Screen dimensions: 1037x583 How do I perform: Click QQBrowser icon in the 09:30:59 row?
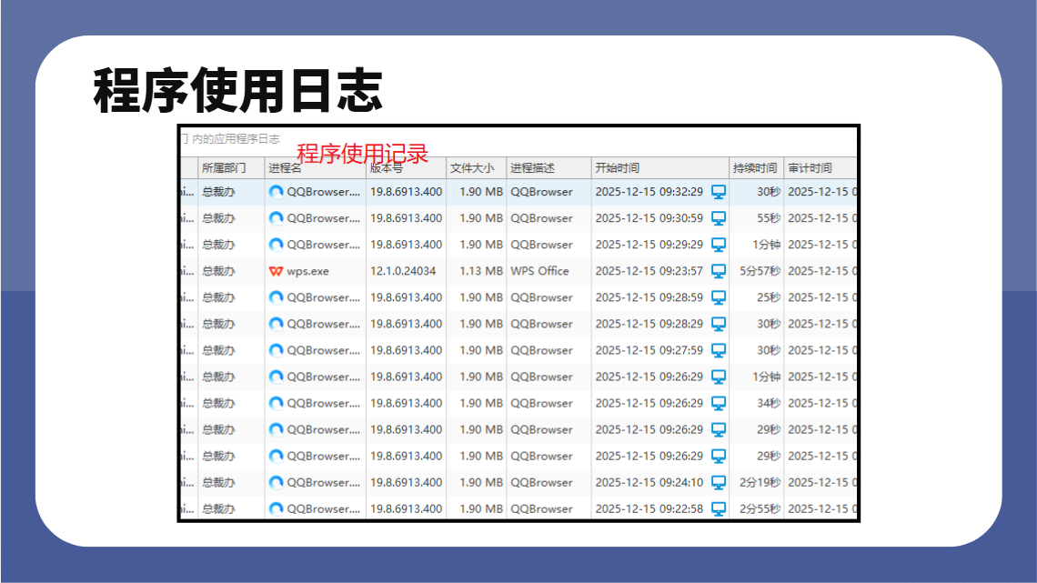(276, 218)
